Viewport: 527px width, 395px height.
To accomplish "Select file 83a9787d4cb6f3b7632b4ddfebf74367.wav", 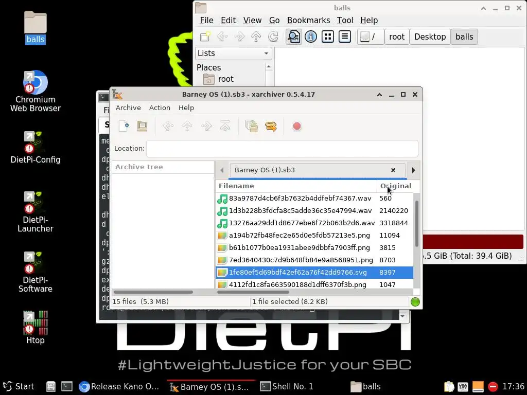I will click(x=314, y=199).
